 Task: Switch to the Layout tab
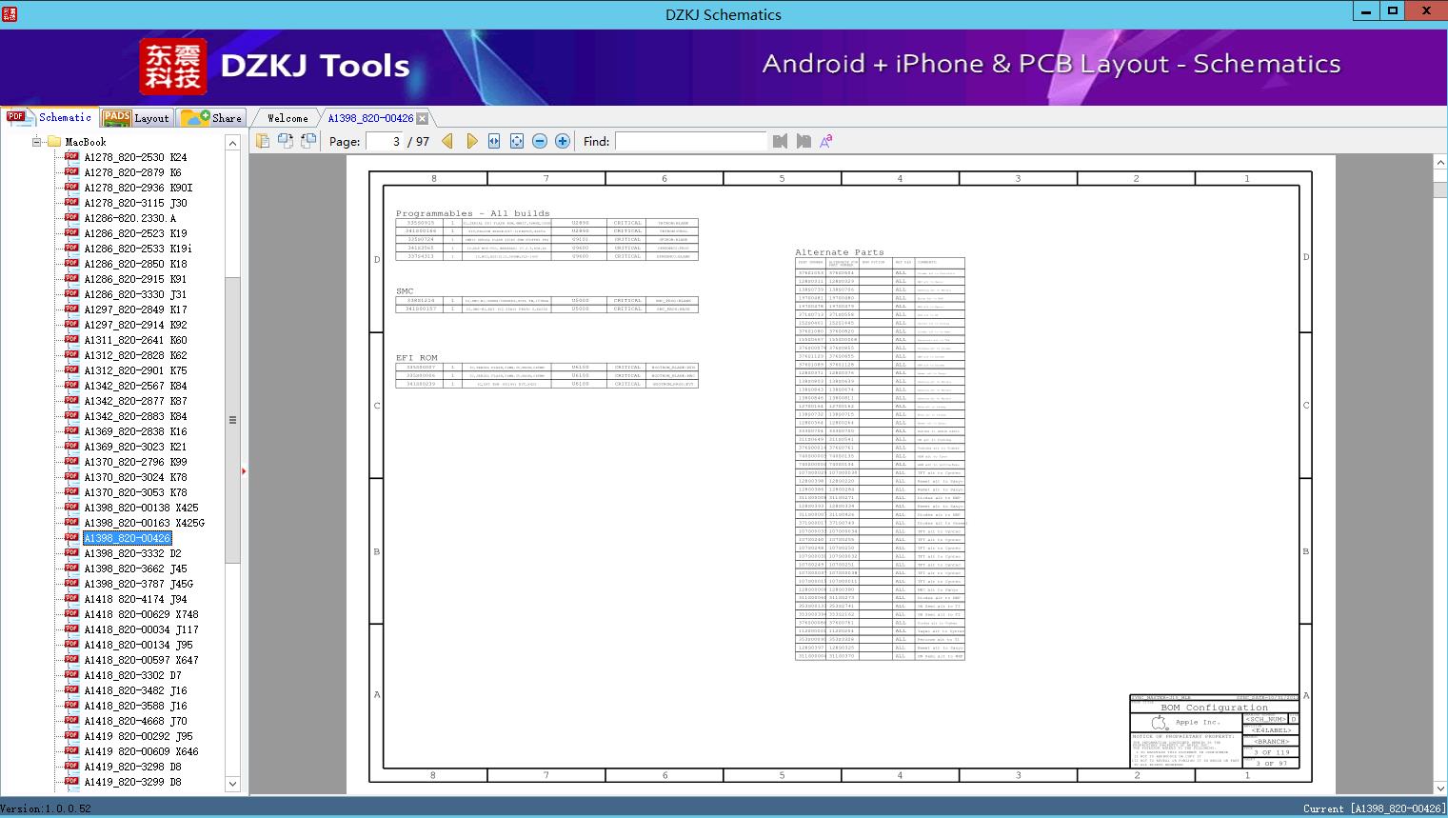tap(136, 118)
